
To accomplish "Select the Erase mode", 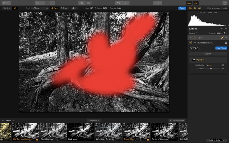I will point(64,8).
